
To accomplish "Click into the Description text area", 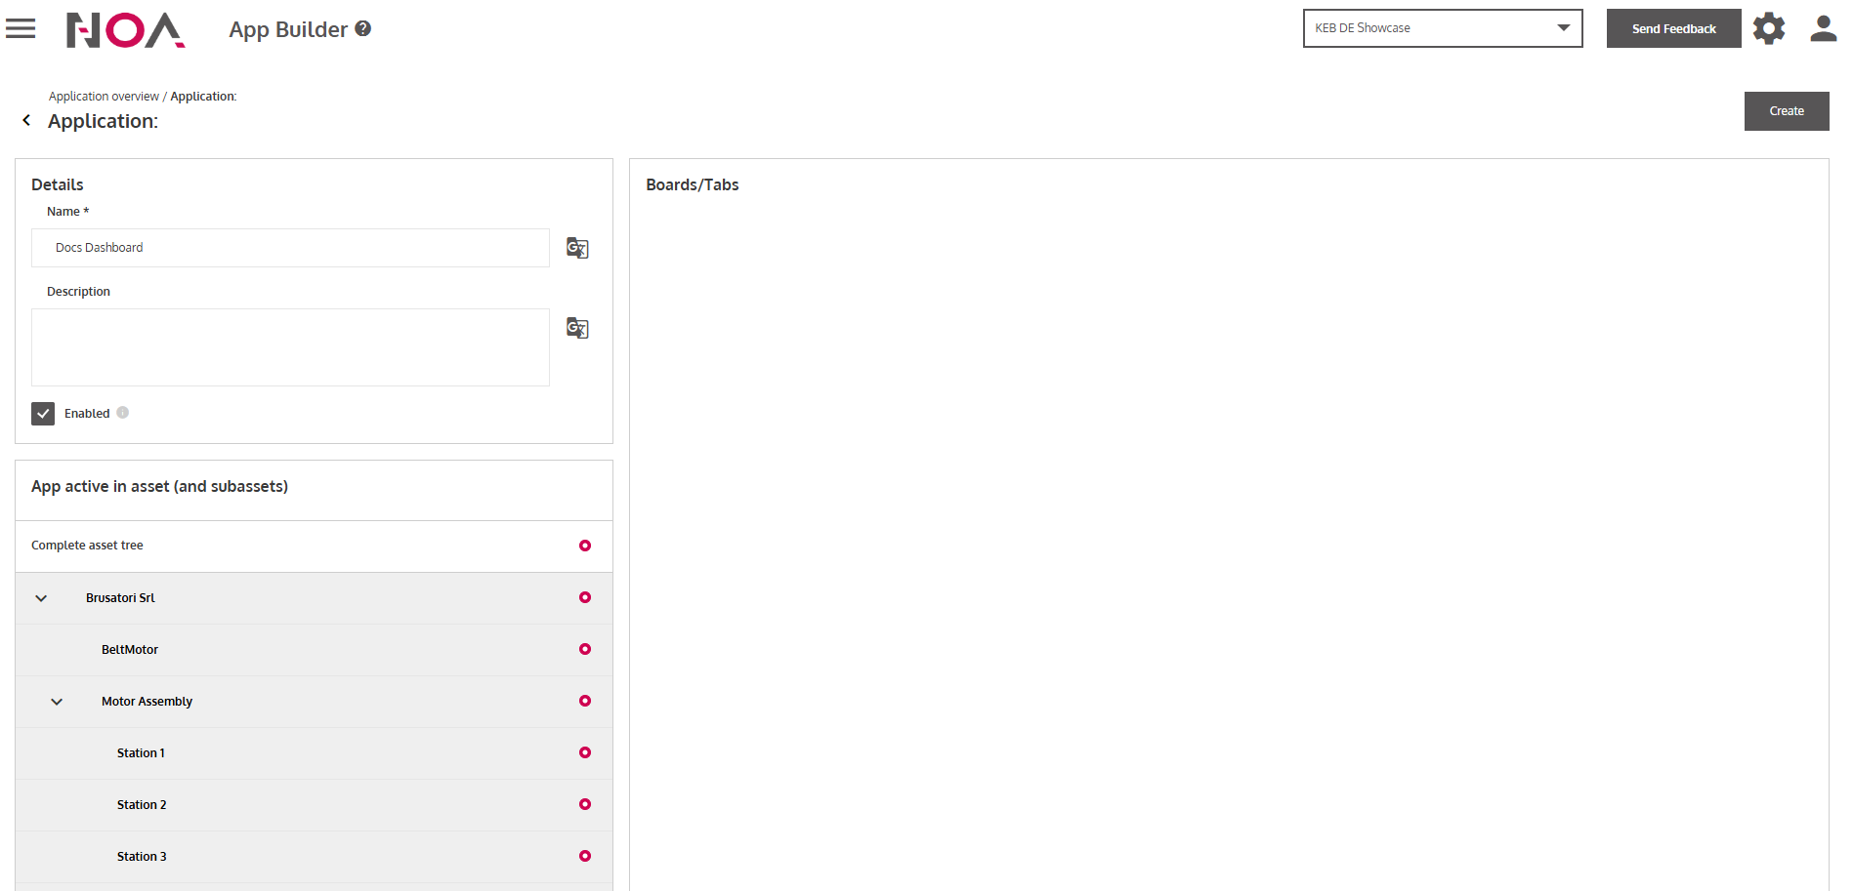I will point(290,347).
